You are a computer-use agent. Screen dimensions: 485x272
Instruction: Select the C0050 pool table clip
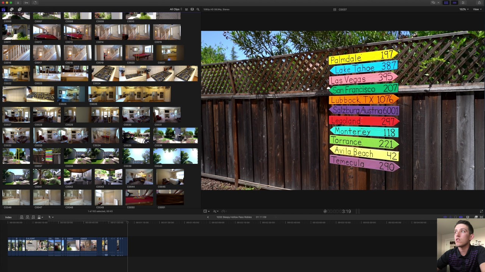coord(139,197)
